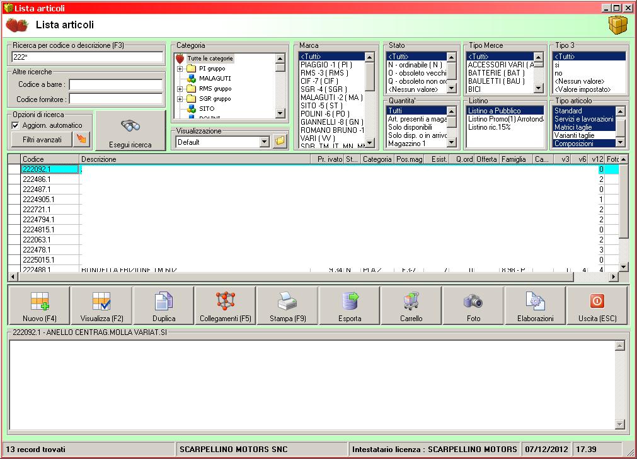637x459 pixels.
Task: Select BAULETTI ( BAU ) merchandise type
Action: [500, 81]
